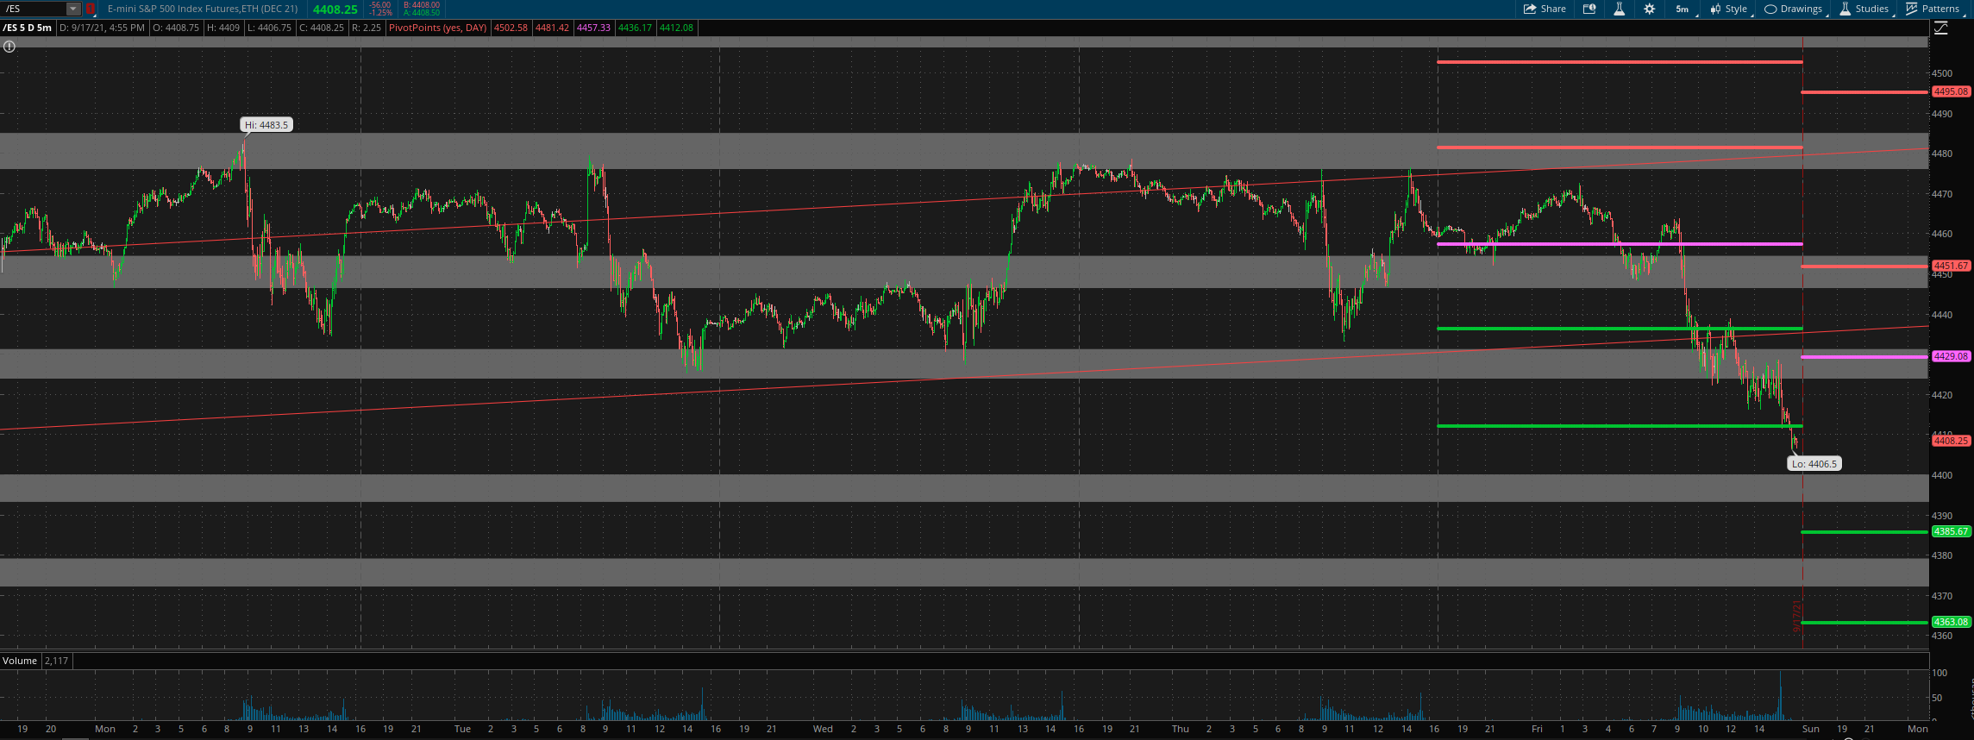
Task: Expand the /ES symbol selector dropdown arrow
Action: coord(73,9)
